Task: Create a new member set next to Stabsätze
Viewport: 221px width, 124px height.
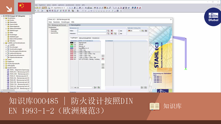Action: (115, 34)
